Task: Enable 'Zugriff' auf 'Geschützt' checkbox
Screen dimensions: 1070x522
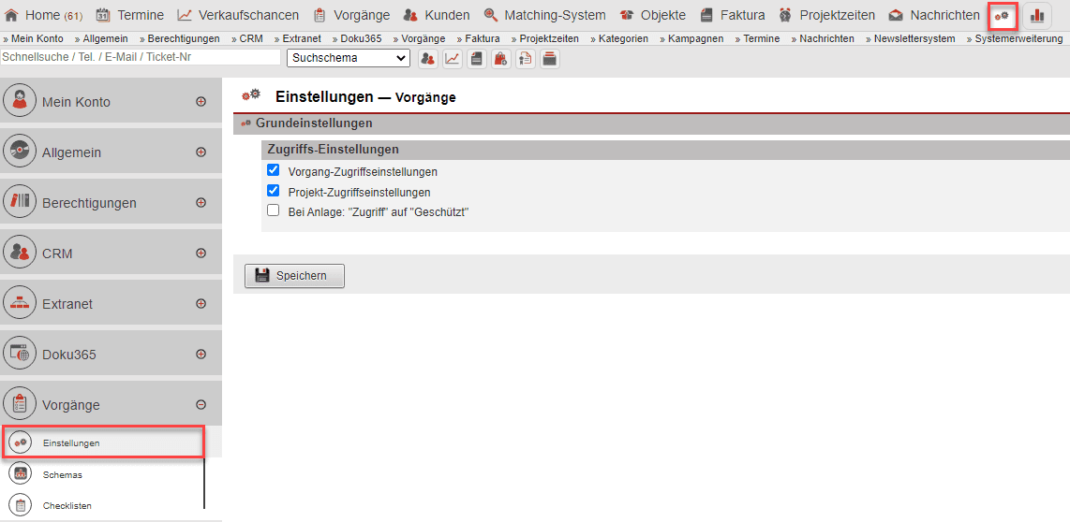Action: pyautogui.click(x=274, y=210)
